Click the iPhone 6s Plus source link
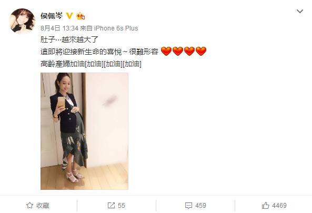The image size is (312, 213). point(116,28)
